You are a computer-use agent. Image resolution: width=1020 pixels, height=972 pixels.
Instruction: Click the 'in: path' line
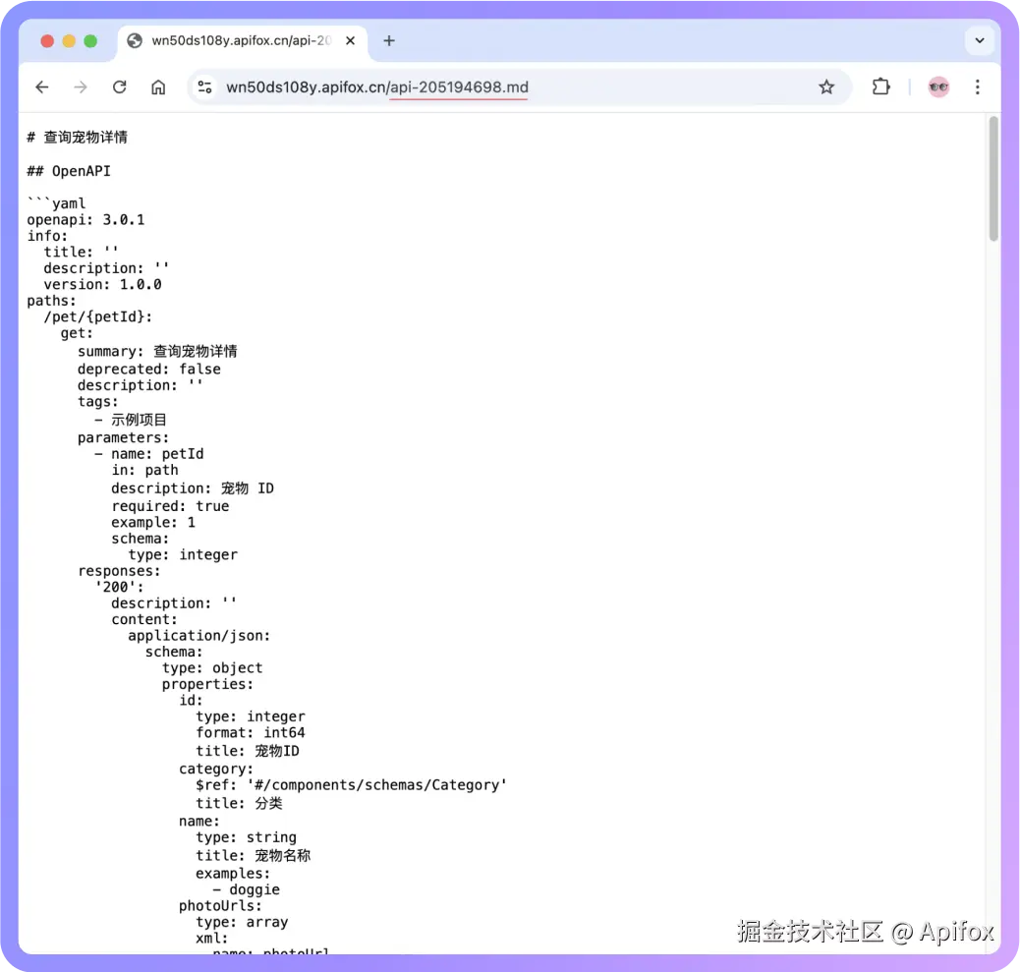click(144, 470)
